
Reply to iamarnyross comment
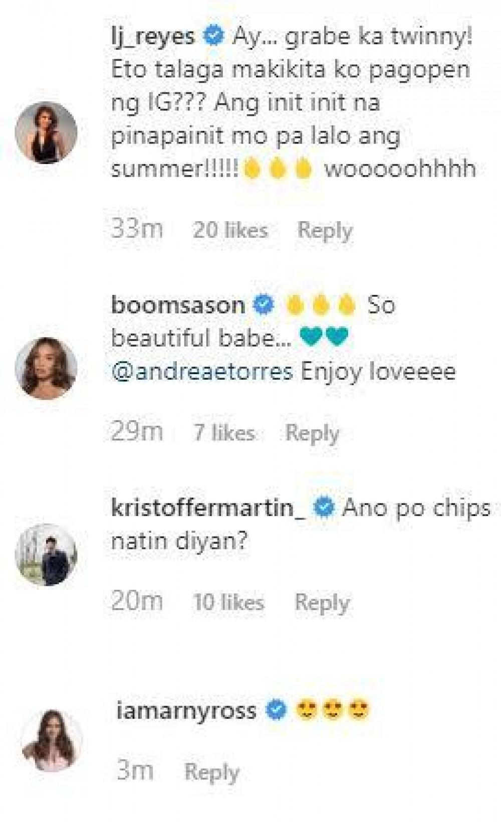pyautogui.click(x=211, y=771)
